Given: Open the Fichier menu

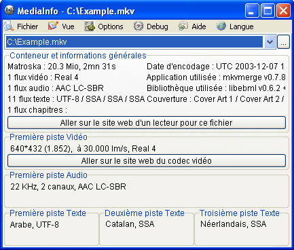Looking at the screenshot, I should tap(28, 26).
